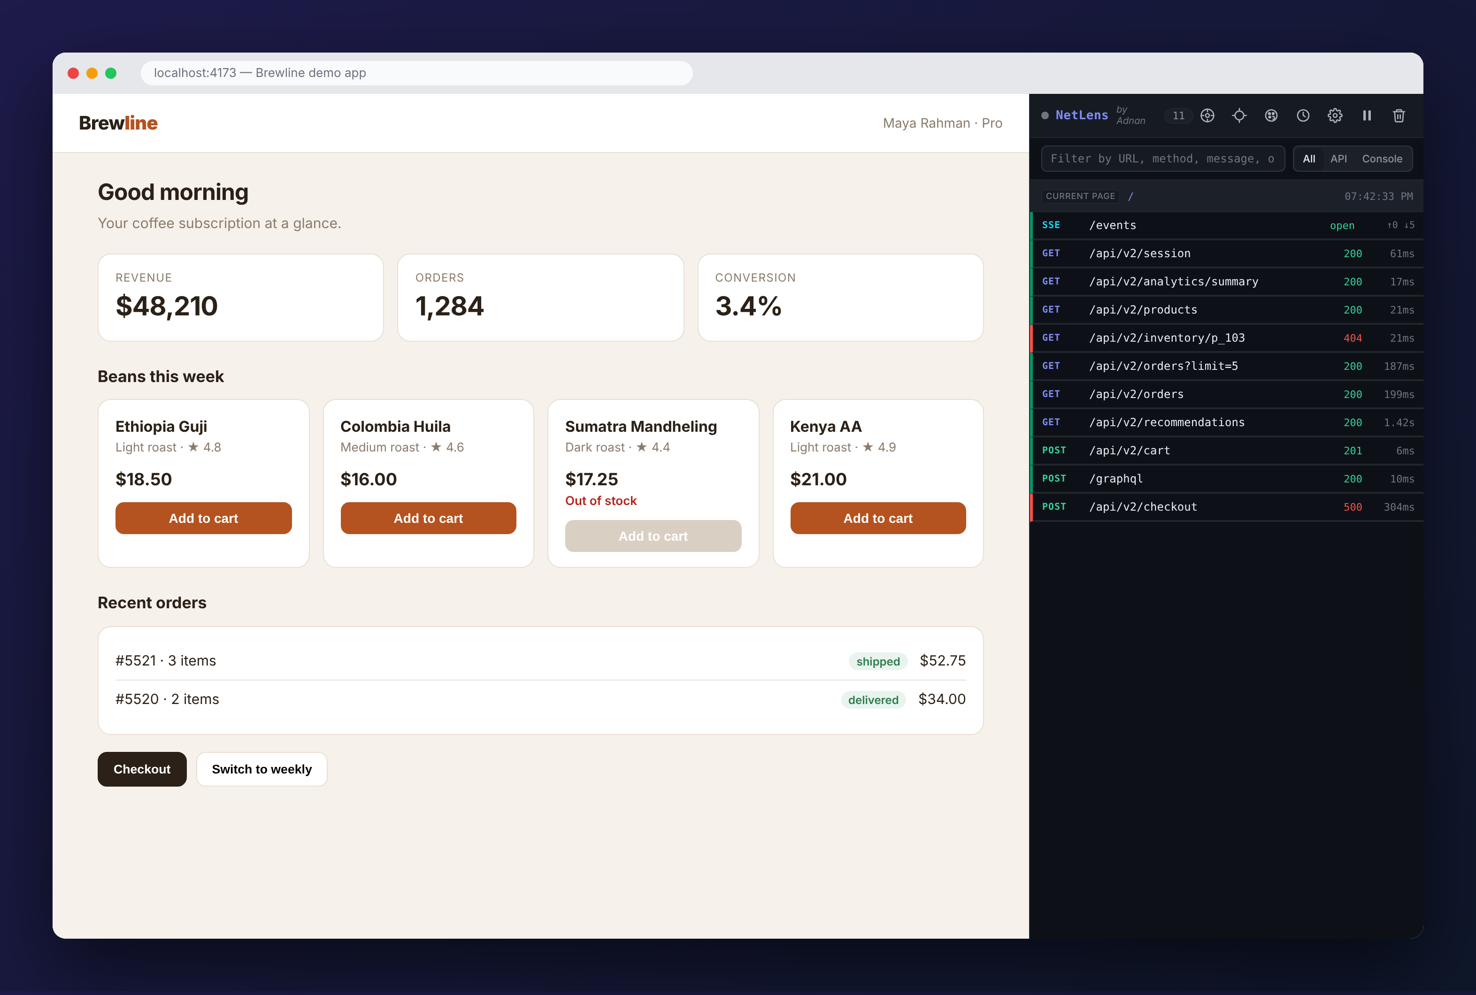Select the All filter tab
Image resolution: width=1476 pixels, height=995 pixels.
[x=1308, y=159]
